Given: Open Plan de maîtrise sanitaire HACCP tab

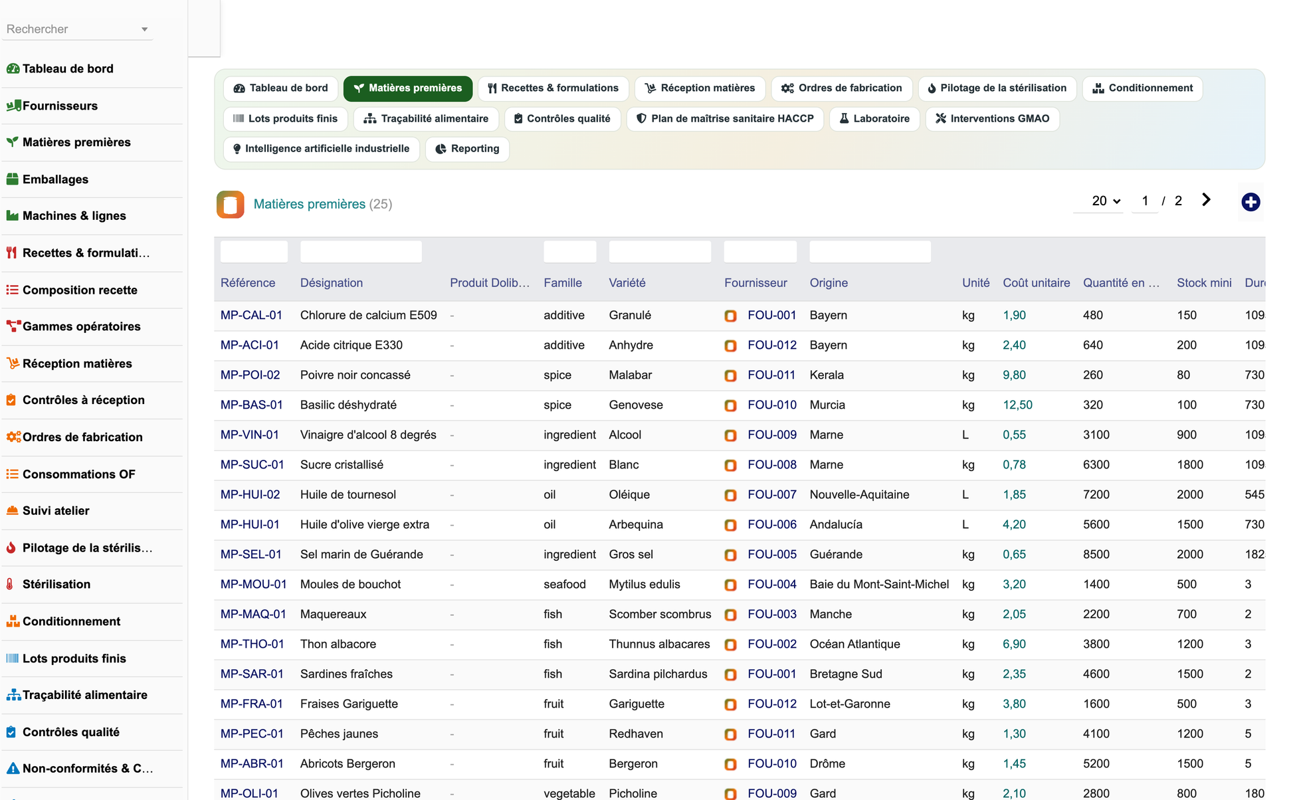Looking at the screenshot, I should (725, 119).
